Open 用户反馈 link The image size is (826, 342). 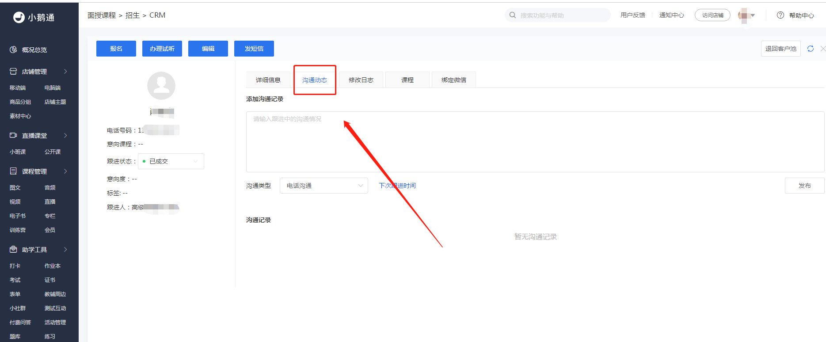[x=633, y=15]
